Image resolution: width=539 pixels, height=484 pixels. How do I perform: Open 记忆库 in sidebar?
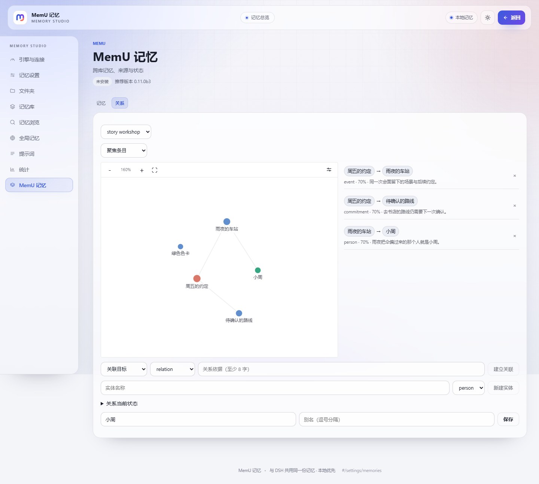39,107
